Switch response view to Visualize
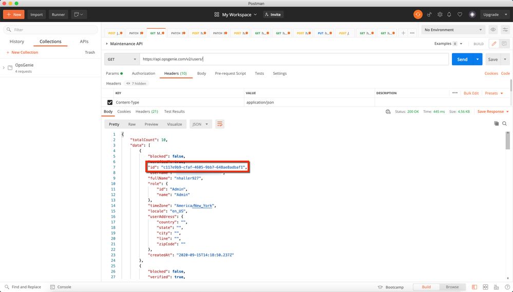 175,124
